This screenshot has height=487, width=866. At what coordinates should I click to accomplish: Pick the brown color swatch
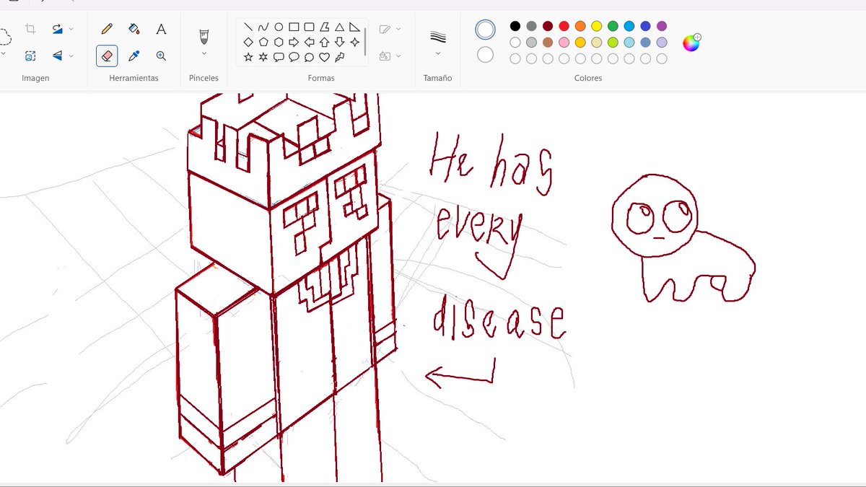click(x=548, y=43)
